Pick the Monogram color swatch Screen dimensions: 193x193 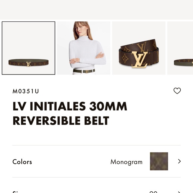pos(159,161)
